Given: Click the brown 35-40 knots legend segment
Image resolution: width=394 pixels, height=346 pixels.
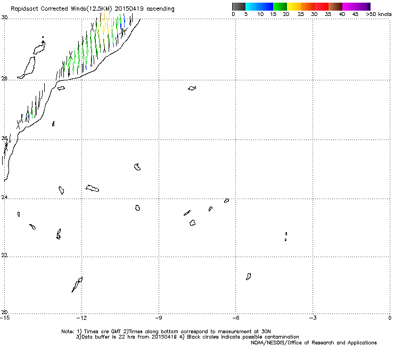Looking at the screenshot, I should coord(335,6).
